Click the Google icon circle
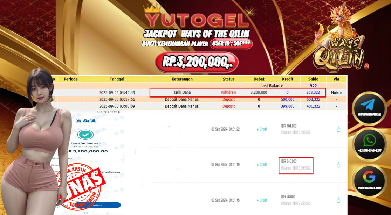 369,181
